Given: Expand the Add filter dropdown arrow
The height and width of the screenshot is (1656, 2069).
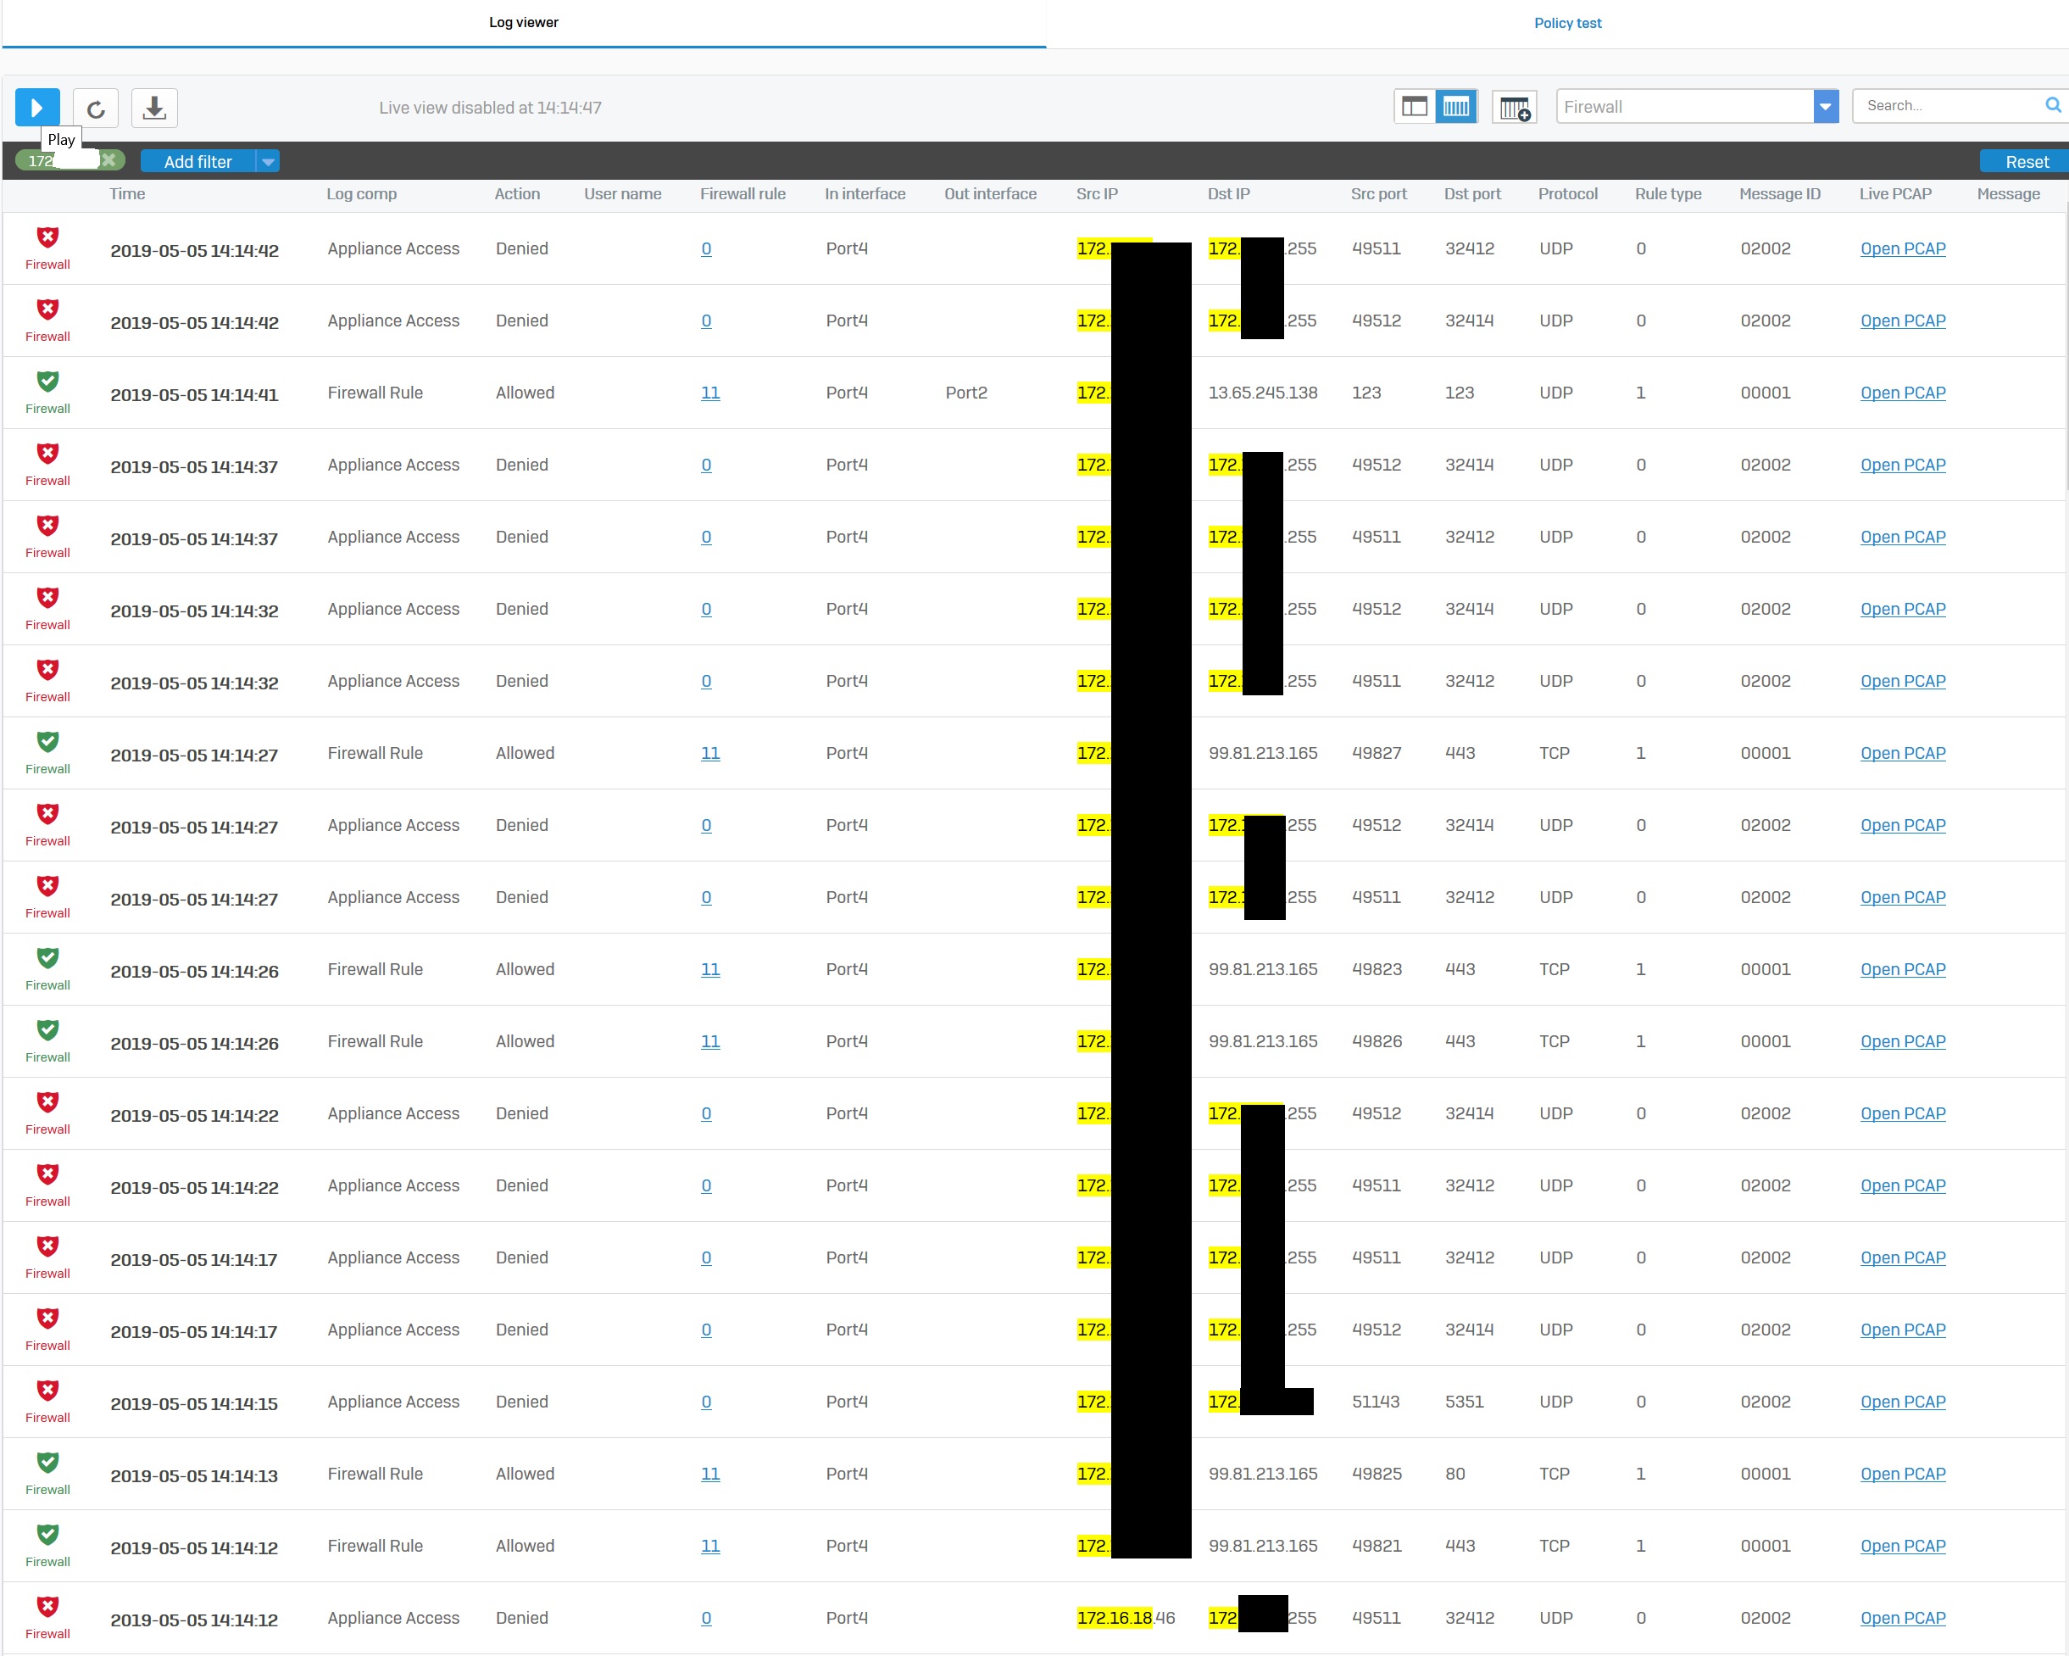Looking at the screenshot, I should click(x=269, y=162).
